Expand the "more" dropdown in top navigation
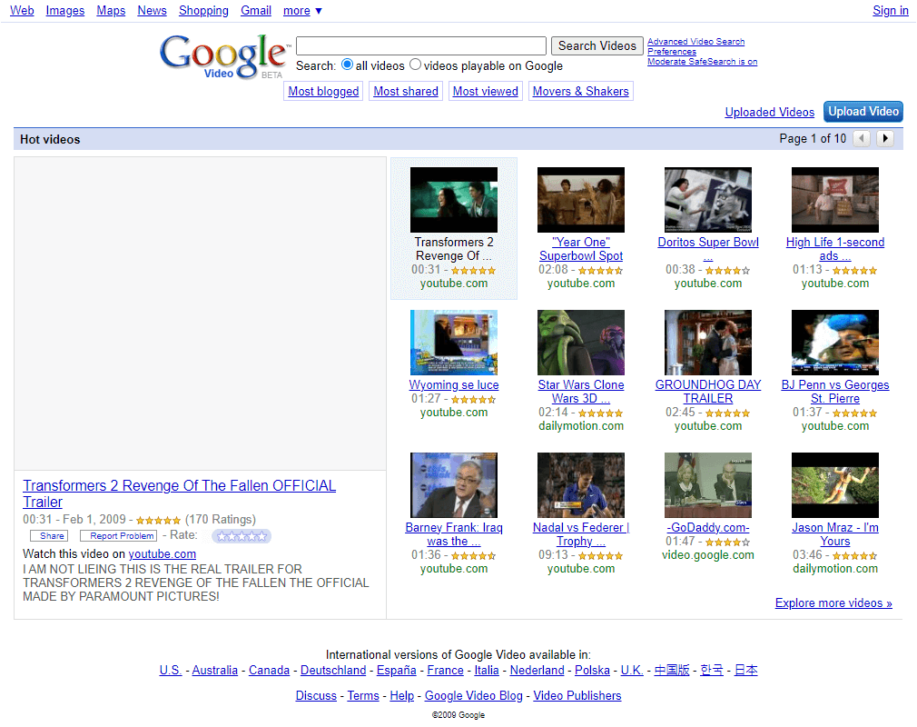The height and width of the screenshot is (727, 917). [302, 11]
